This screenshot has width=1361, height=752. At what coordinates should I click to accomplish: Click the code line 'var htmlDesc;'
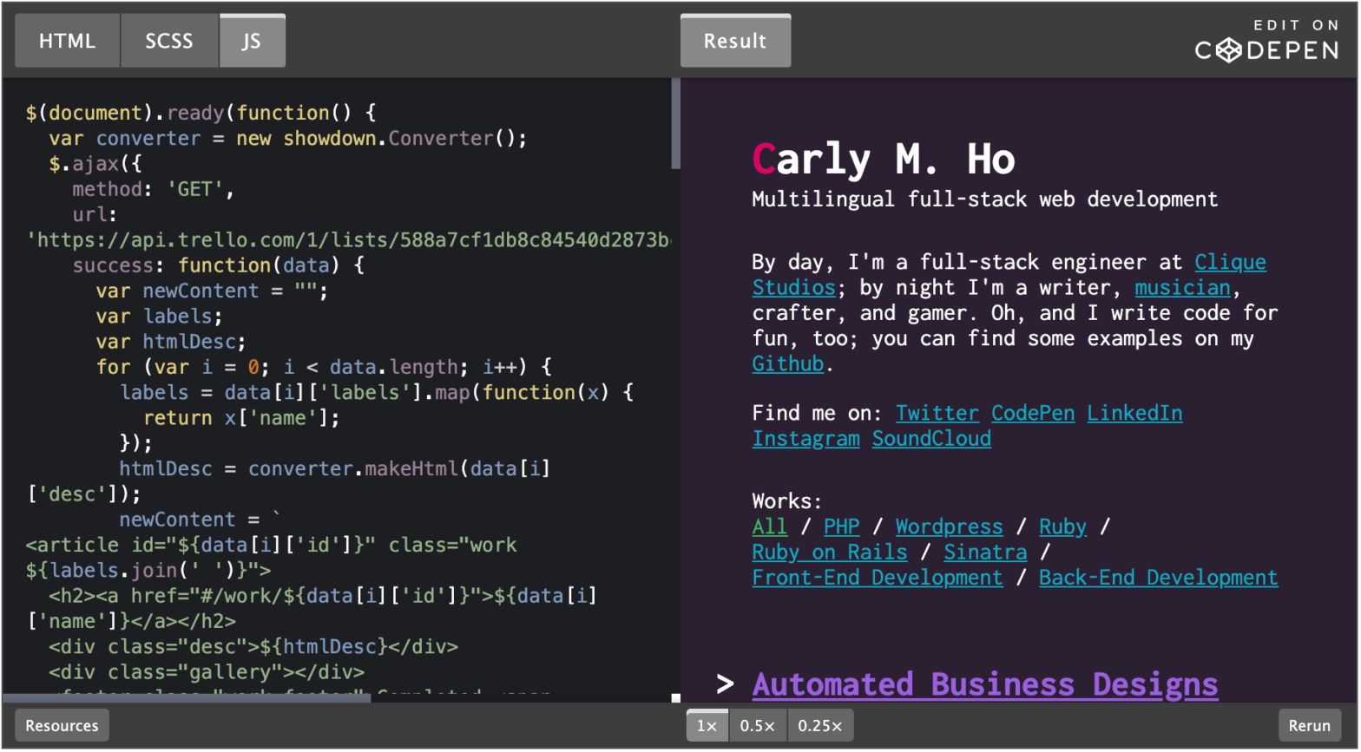coord(171,342)
